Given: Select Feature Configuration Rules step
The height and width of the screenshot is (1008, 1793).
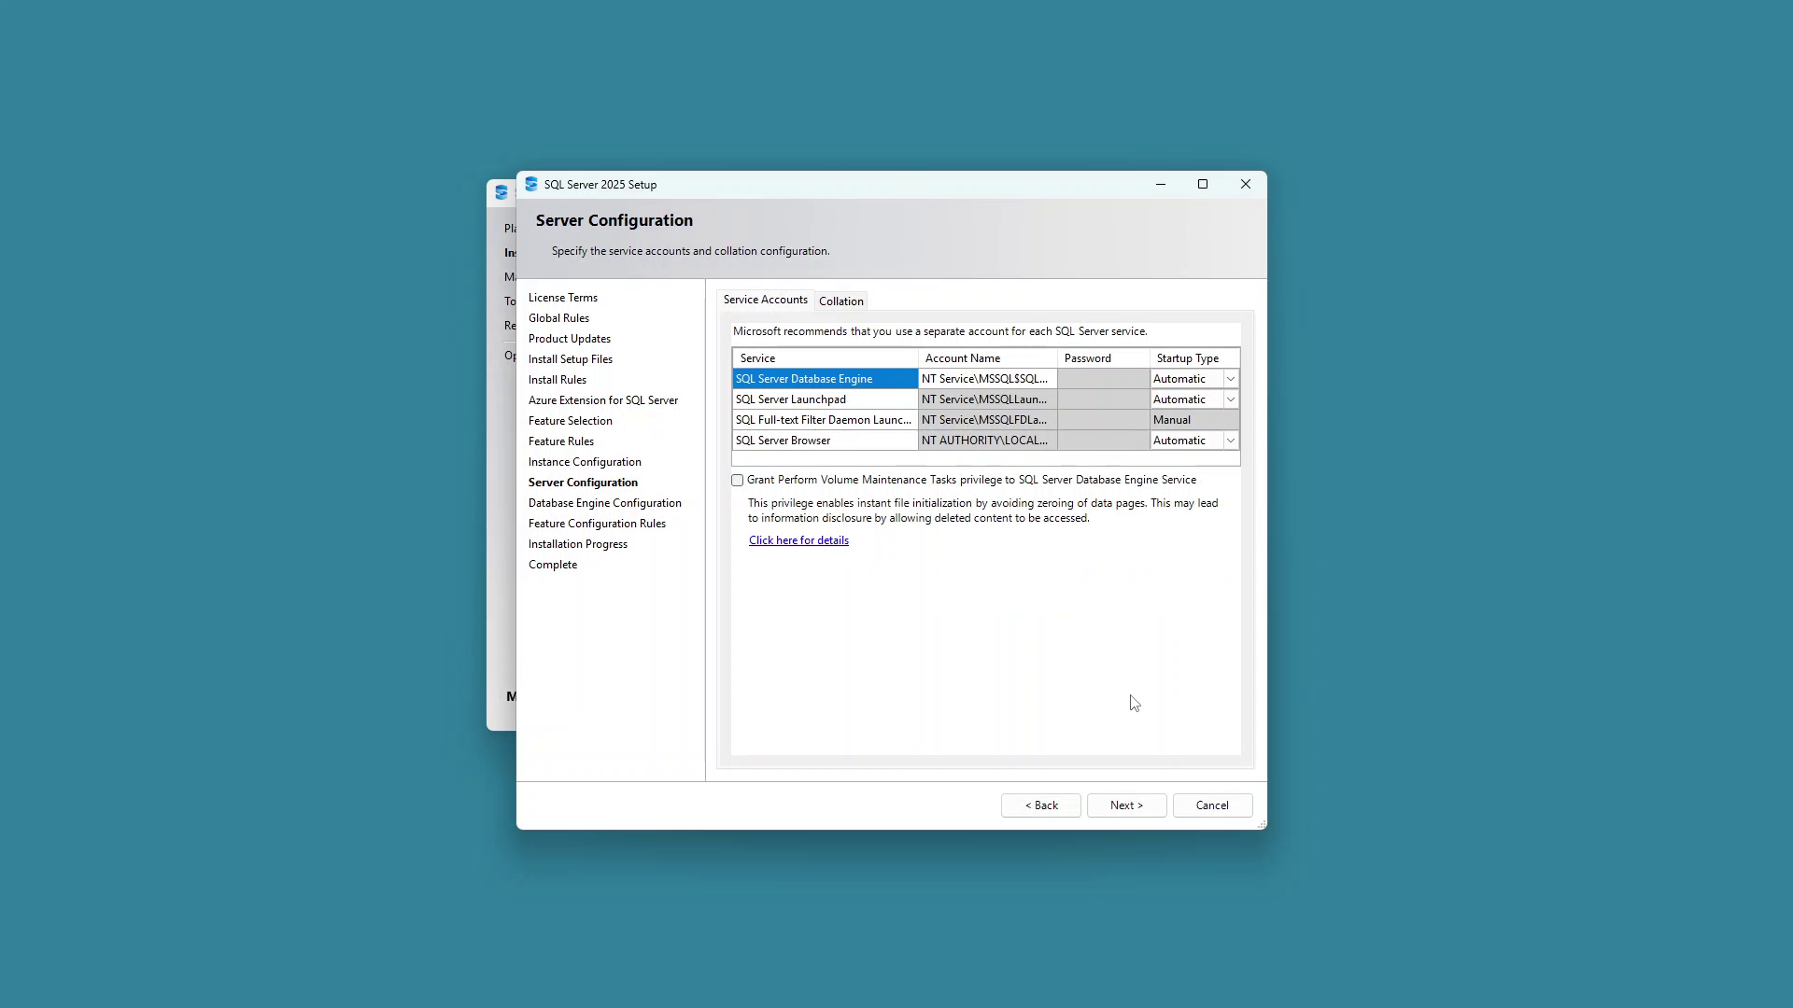Looking at the screenshot, I should point(597,524).
